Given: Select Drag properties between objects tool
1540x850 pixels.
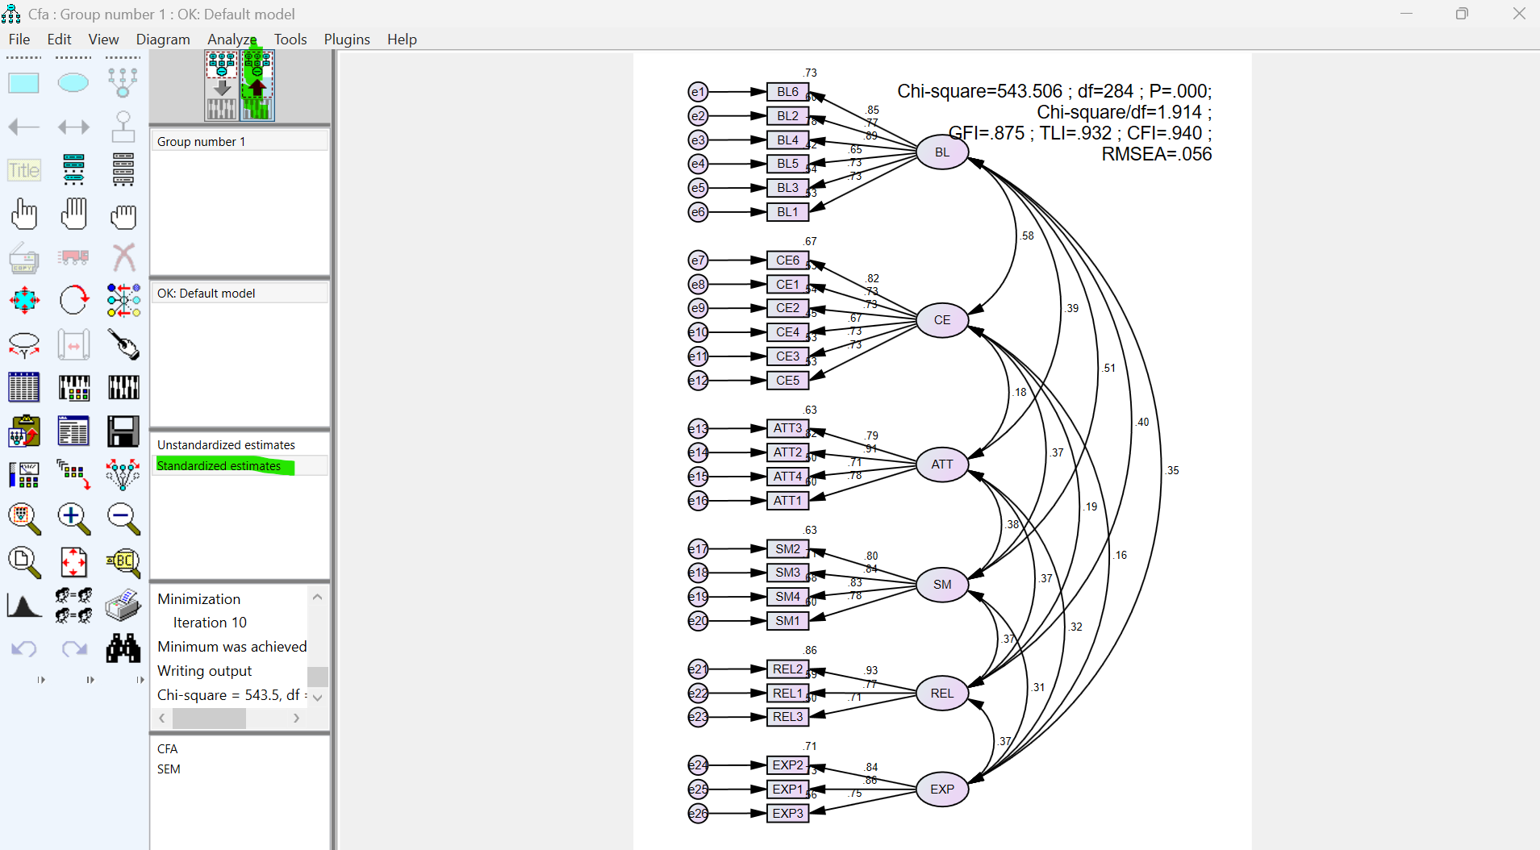Looking at the screenshot, I should pos(73,475).
